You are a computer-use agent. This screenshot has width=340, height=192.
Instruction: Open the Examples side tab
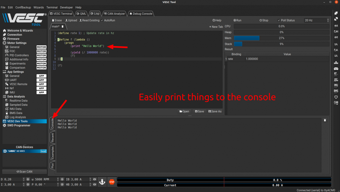coord(52,153)
